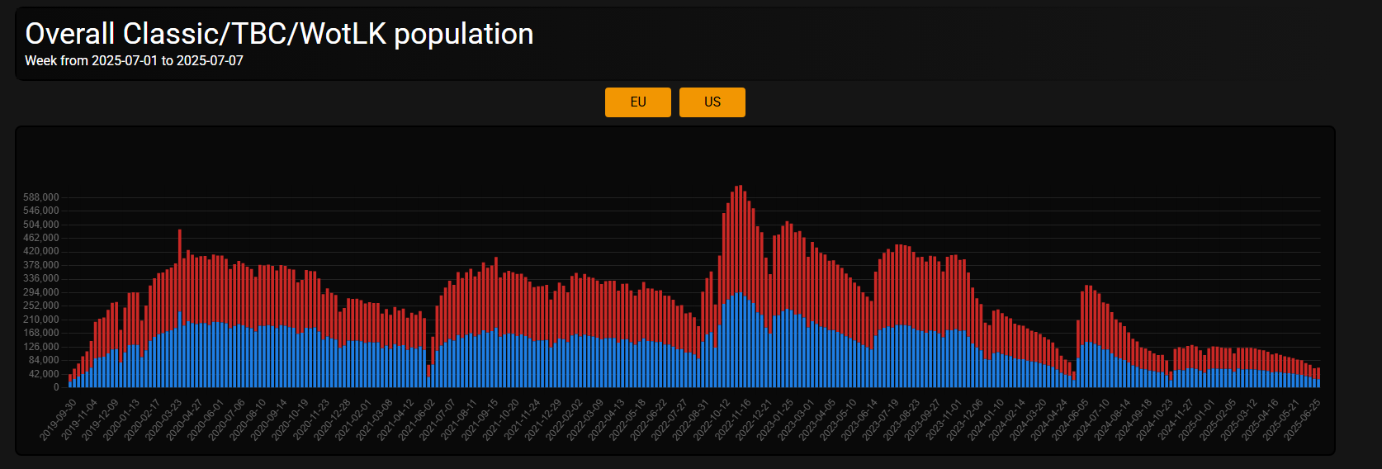Click the 2022-08-31 date label
Screen dimensions: 1382x469
(x=691, y=420)
